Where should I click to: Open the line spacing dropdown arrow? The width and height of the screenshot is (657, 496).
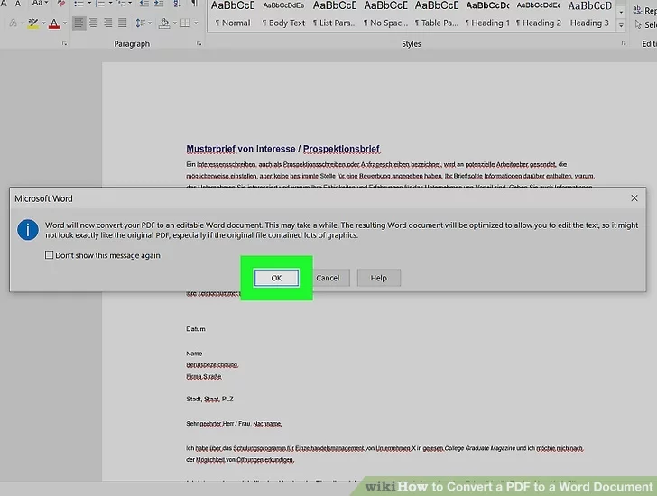click(x=150, y=23)
